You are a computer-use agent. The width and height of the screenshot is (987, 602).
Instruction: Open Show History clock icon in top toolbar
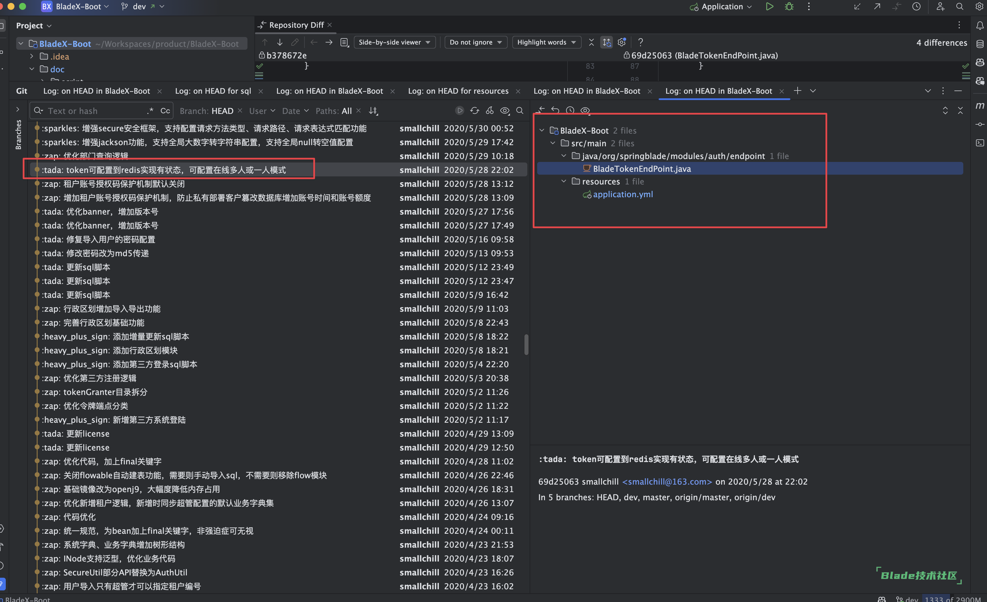[916, 6]
